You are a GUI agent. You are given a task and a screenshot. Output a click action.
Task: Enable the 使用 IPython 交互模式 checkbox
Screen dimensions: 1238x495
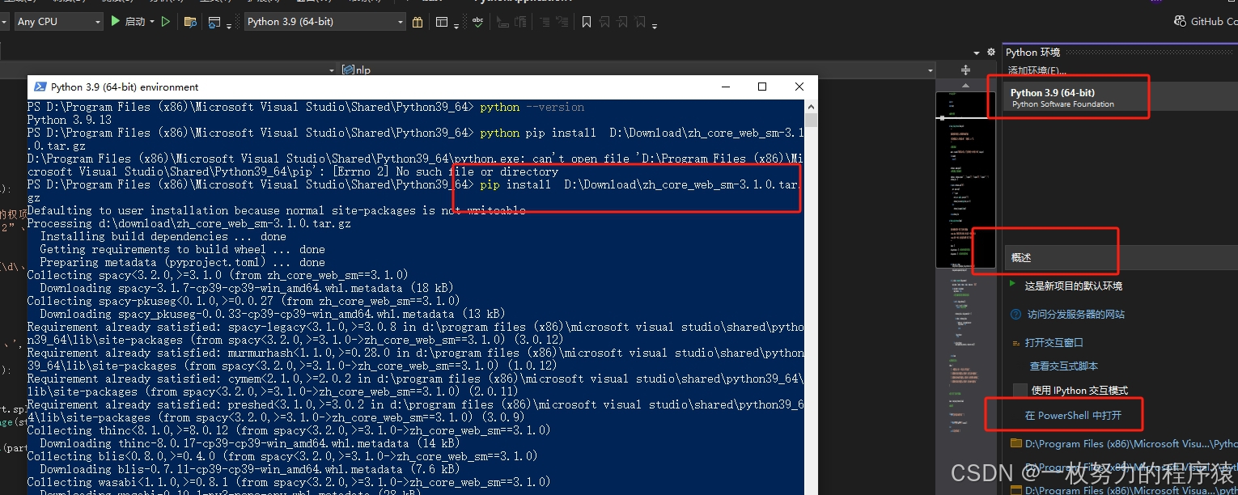pyautogui.click(x=1019, y=390)
